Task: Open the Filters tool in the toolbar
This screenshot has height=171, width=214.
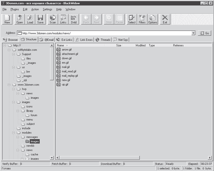Action: (x=142, y=19)
